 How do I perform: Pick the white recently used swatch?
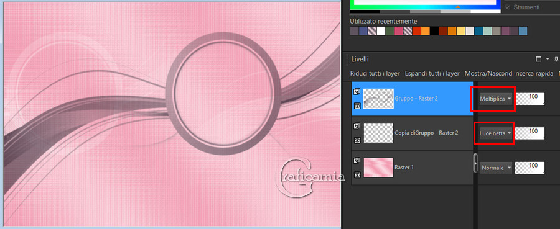point(381,31)
